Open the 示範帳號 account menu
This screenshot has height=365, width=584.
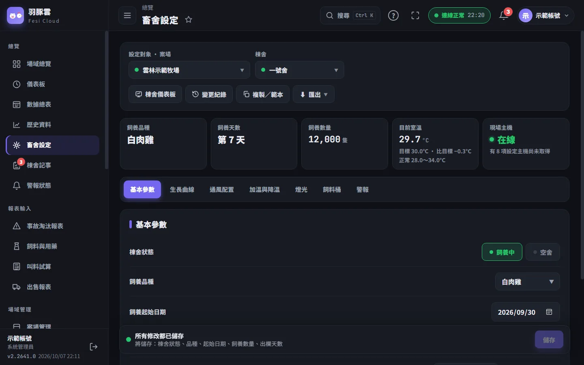545,15
